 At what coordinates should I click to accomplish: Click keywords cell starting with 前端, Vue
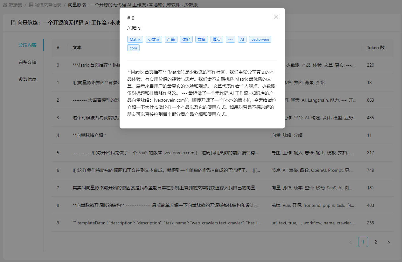tap(314, 205)
